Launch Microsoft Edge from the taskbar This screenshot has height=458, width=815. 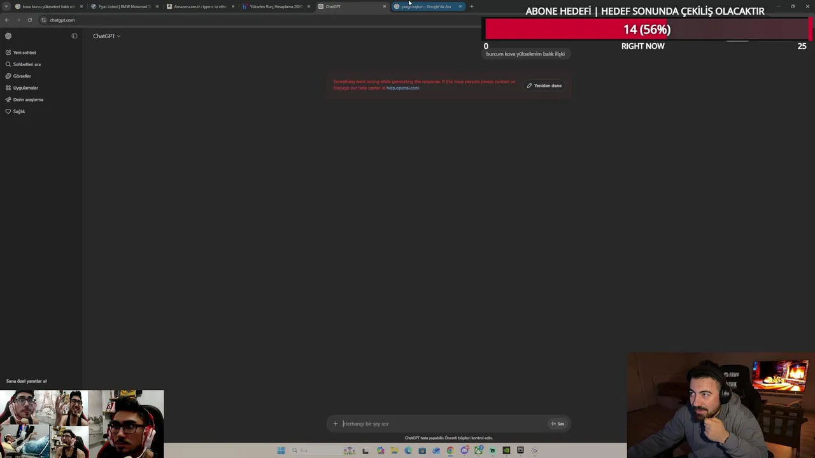click(408, 450)
